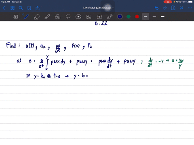This screenshot has height=145, width=194.
Task: Select the Shapes tool
Action: coord(57,17)
